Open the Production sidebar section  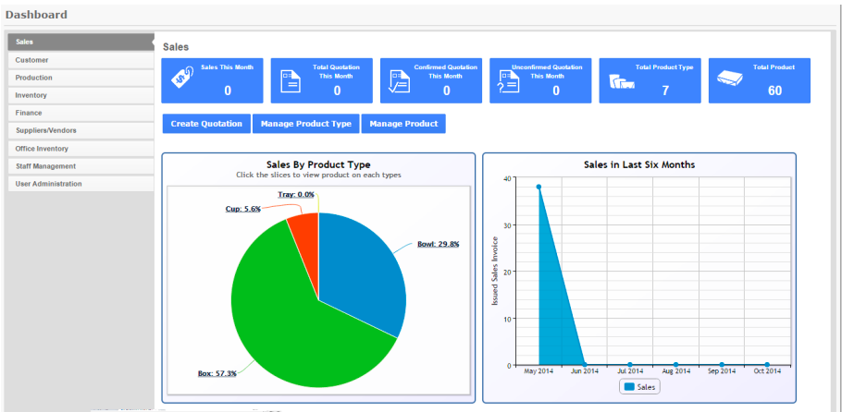pyautogui.click(x=80, y=78)
